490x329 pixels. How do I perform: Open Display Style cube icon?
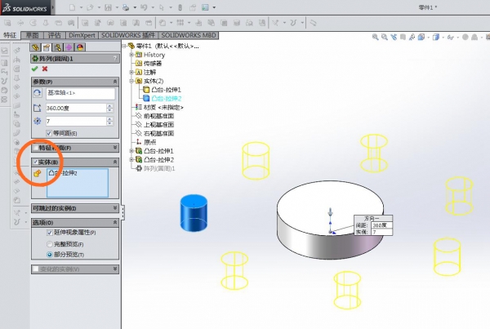435,38
